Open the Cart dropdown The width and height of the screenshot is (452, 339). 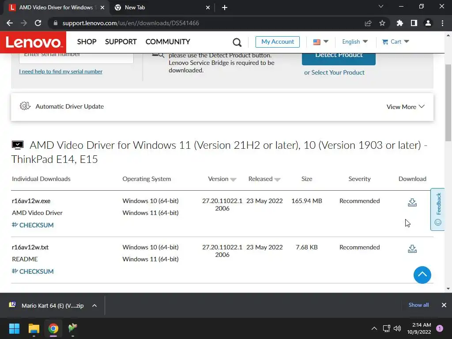pyautogui.click(x=395, y=42)
